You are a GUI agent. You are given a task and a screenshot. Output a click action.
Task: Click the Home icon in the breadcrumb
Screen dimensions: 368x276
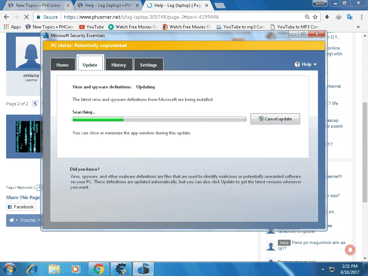click(x=11, y=220)
